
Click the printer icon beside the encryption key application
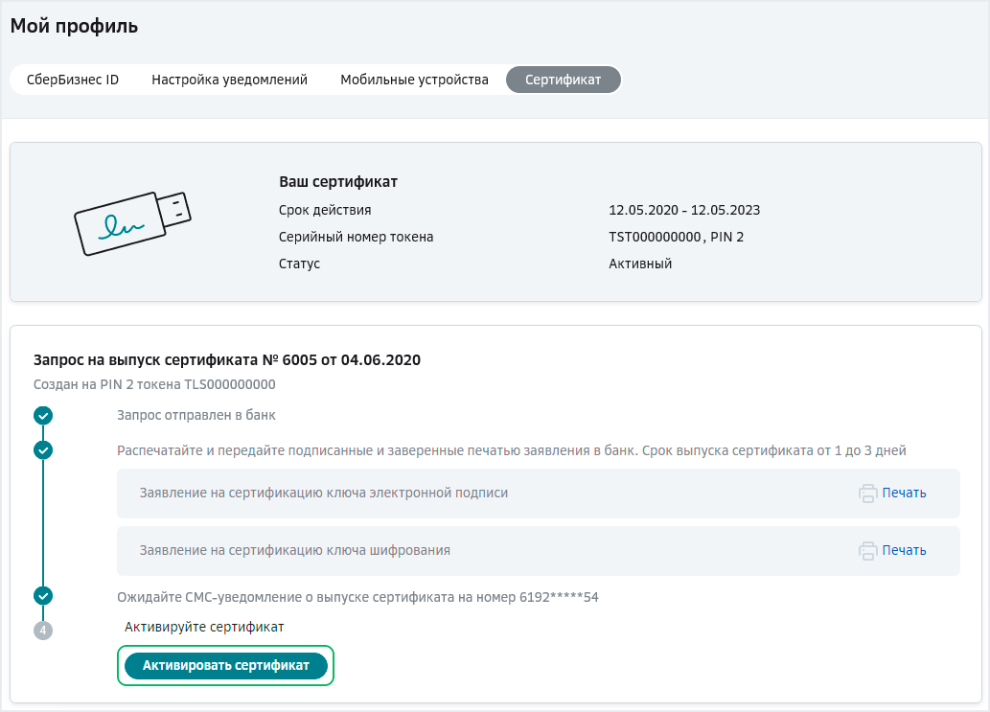coord(868,550)
